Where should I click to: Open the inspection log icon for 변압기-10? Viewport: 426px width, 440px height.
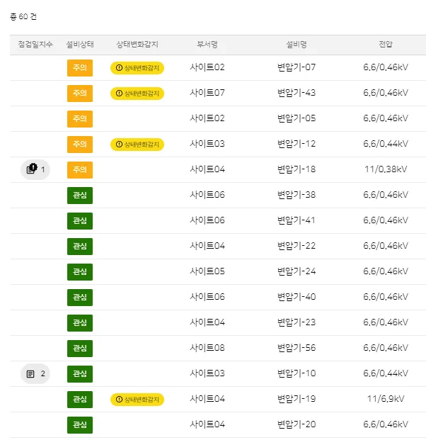coord(30,373)
